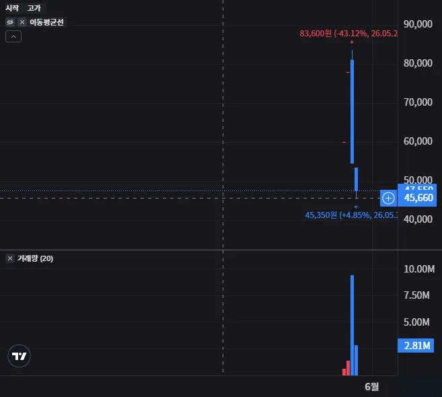442x397 pixels.
Task: Select the 이동평균선 legend label
Action: (x=46, y=22)
